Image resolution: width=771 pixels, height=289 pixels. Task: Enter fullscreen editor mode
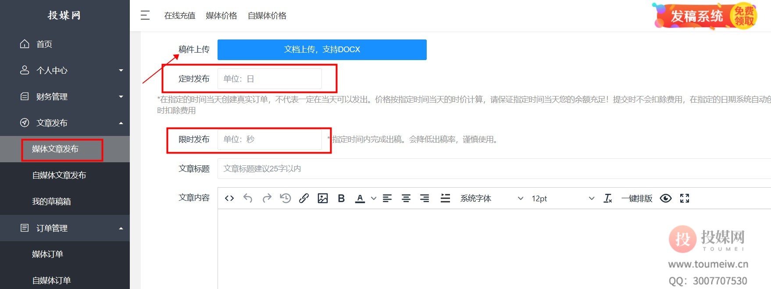point(684,199)
